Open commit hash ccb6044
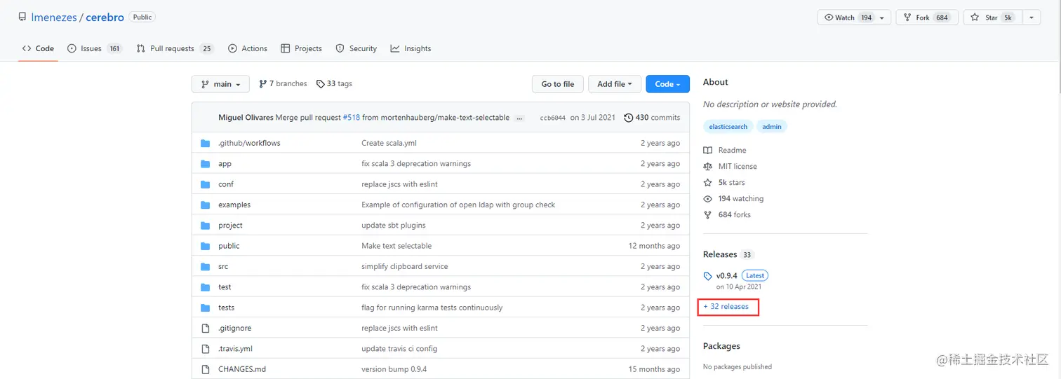 coord(552,118)
